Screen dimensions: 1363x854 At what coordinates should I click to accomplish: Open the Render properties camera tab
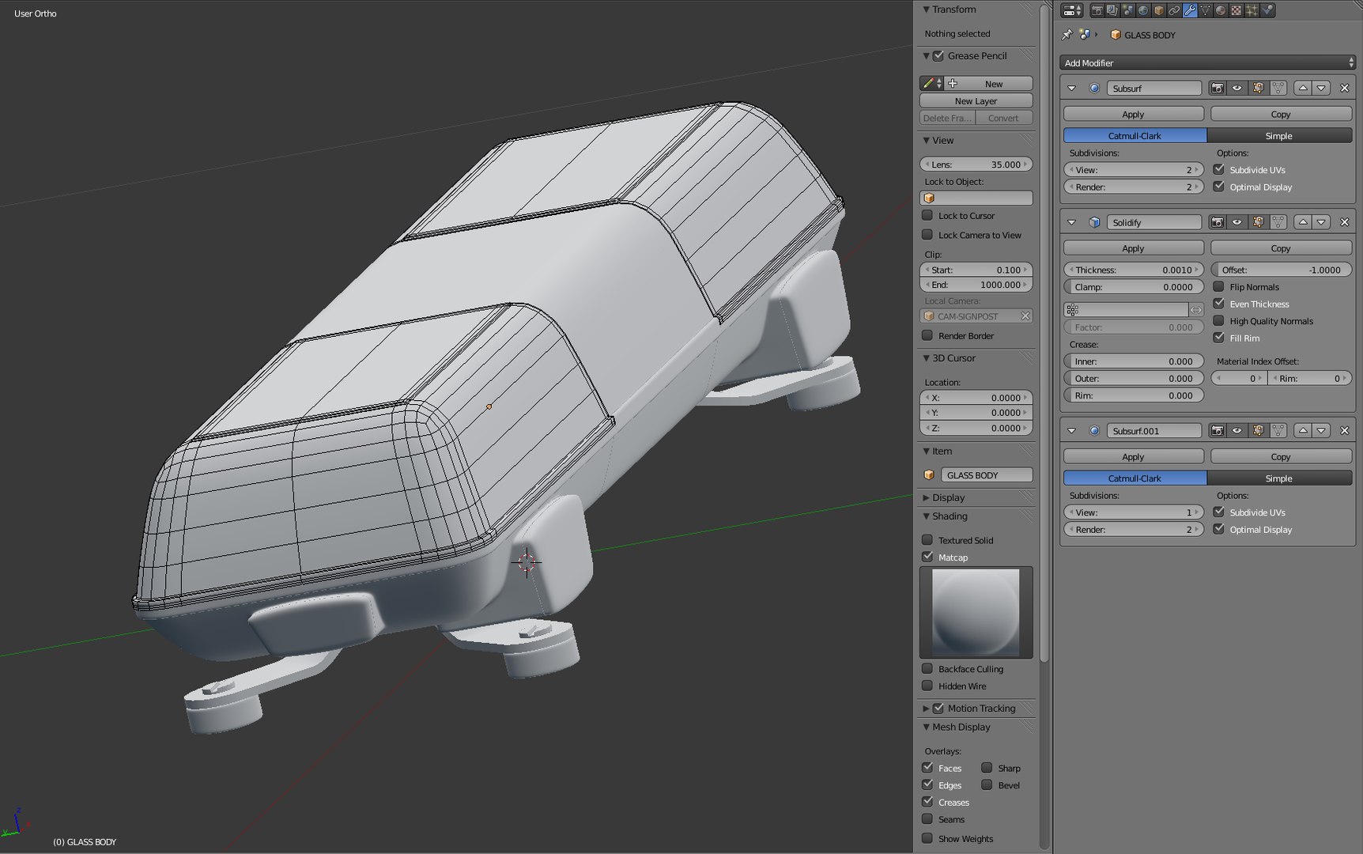tap(1097, 10)
